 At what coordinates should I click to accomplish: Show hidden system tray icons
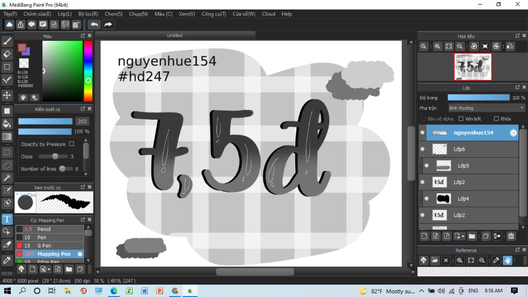[x=422, y=291]
